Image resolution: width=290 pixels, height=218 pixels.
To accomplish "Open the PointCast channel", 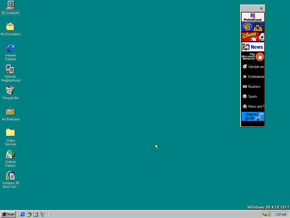I will pos(253,17).
